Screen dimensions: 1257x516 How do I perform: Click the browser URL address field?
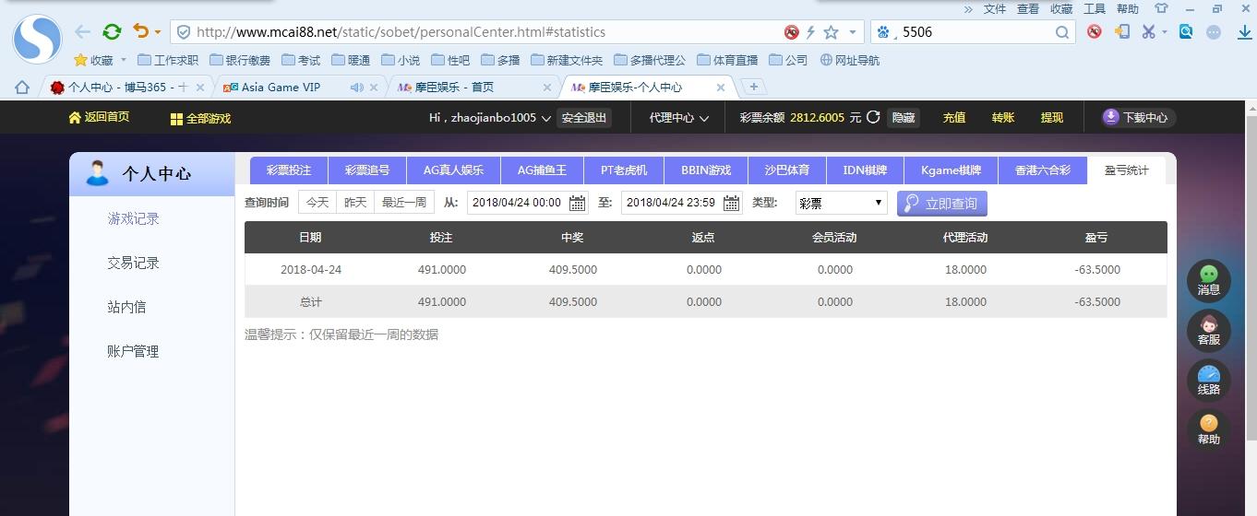pos(480,32)
